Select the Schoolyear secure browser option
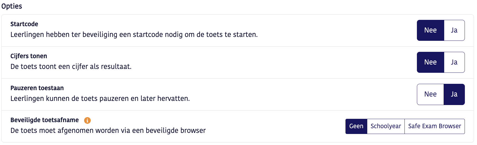The width and height of the screenshot is (477, 145). pyautogui.click(x=386, y=126)
